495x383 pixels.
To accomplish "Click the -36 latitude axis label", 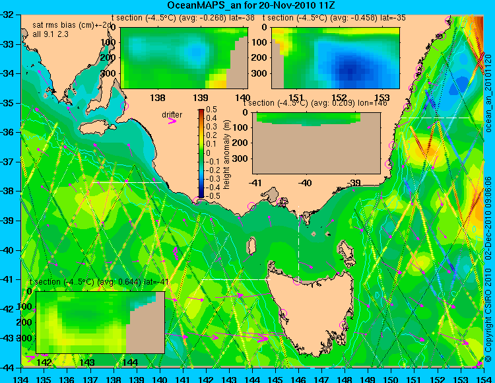I will tap(8, 132).
